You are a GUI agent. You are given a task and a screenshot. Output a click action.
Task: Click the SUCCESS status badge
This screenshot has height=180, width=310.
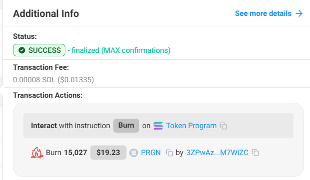pyautogui.click(x=39, y=50)
